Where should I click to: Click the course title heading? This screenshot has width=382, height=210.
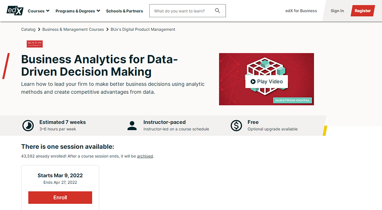pos(100,65)
